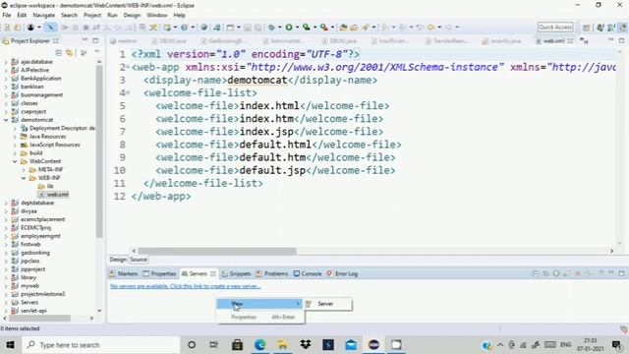Choose New in the context menu
The height and width of the screenshot is (354, 629).
[259, 304]
